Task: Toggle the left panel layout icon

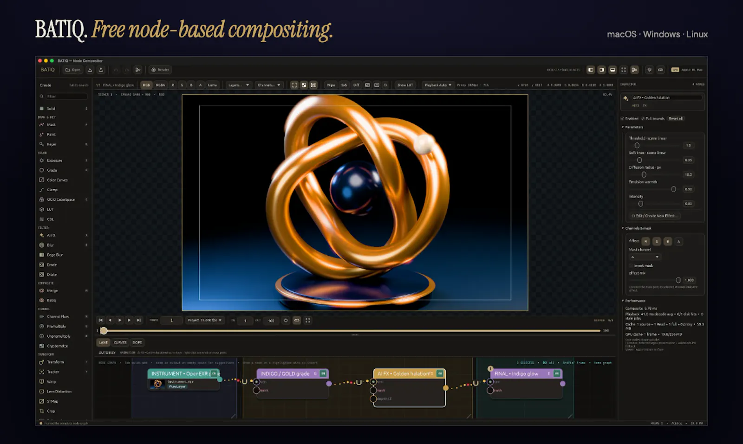Action: 591,70
